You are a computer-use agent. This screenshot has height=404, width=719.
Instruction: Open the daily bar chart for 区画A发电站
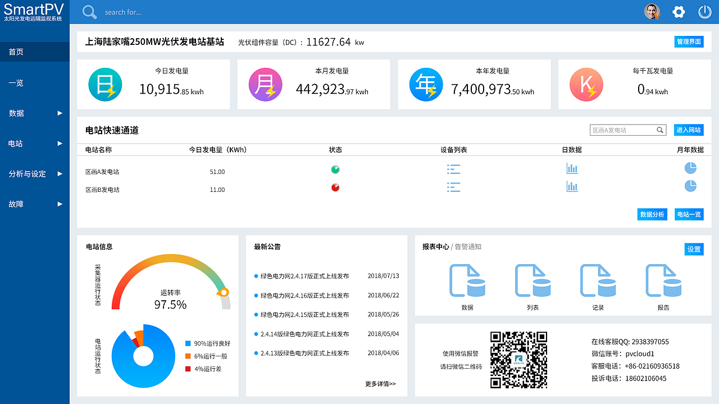(x=572, y=168)
